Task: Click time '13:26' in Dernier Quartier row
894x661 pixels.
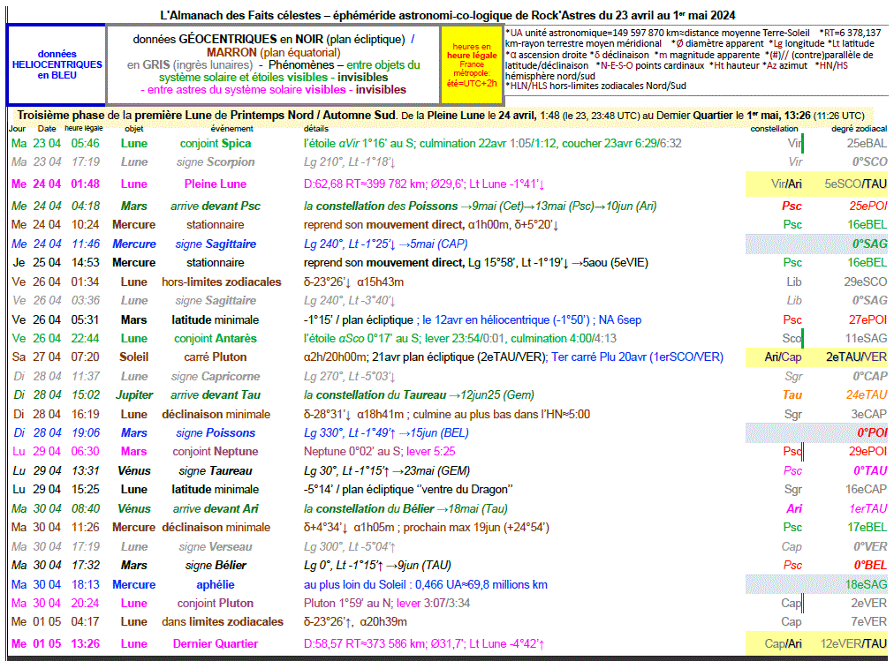Action: pyautogui.click(x=86, y=644)
